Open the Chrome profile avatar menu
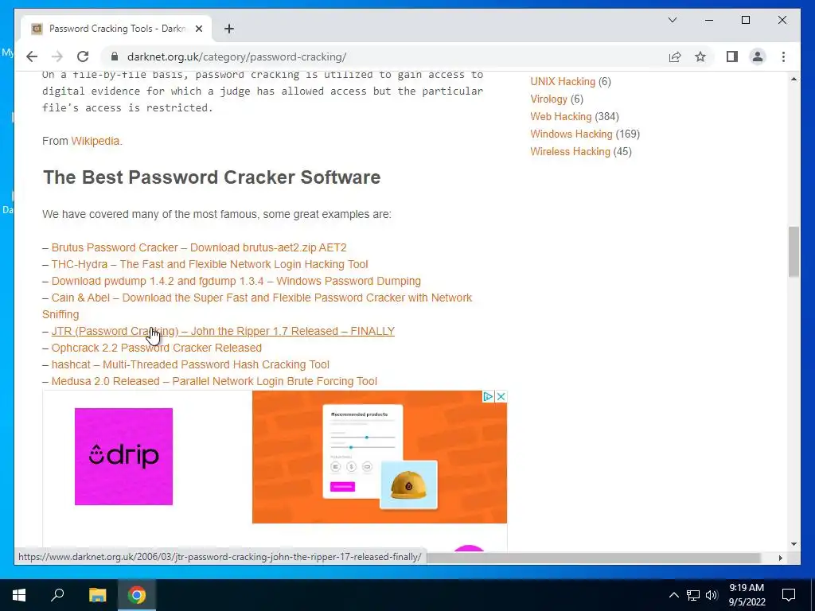Viewport: 815px width, 611px height. pyautogui.click(x=758, y=56)
